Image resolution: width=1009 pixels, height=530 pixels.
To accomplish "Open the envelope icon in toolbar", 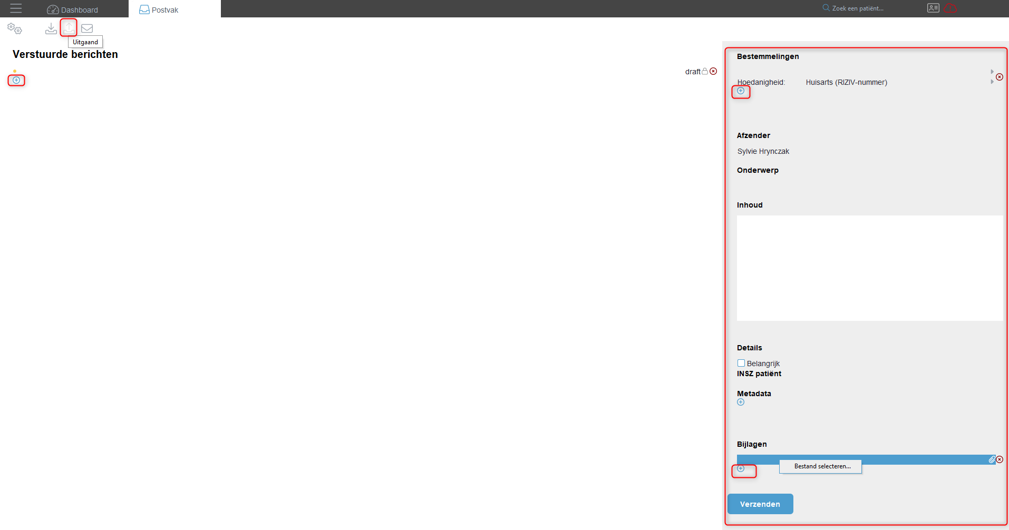I will coord(87,28).
